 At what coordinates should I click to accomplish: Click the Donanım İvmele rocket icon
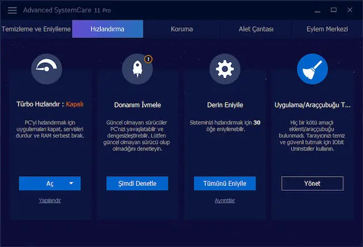point(137,69)
